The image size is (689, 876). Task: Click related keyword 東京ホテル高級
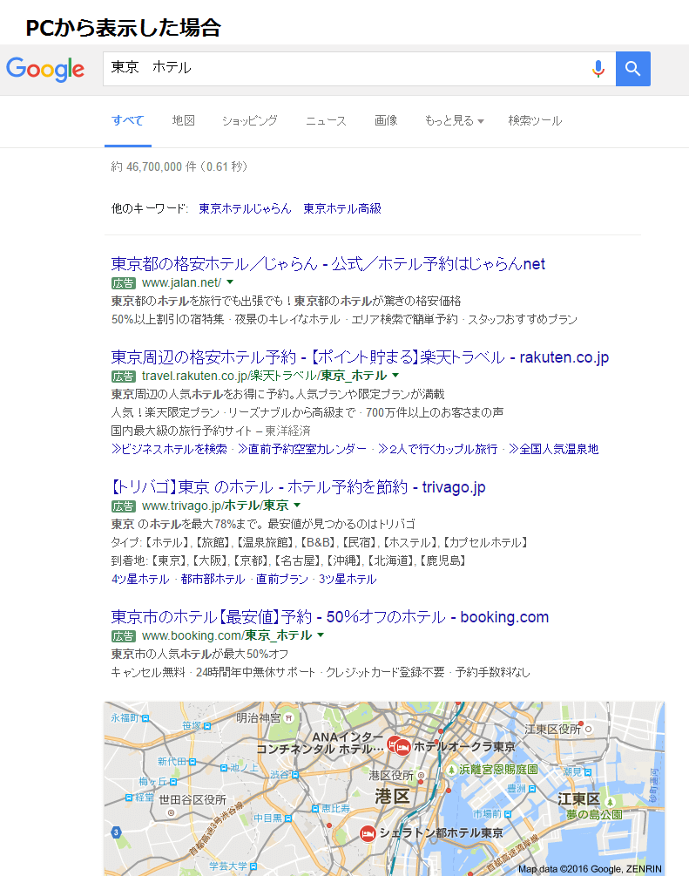[x=342, y=208]
